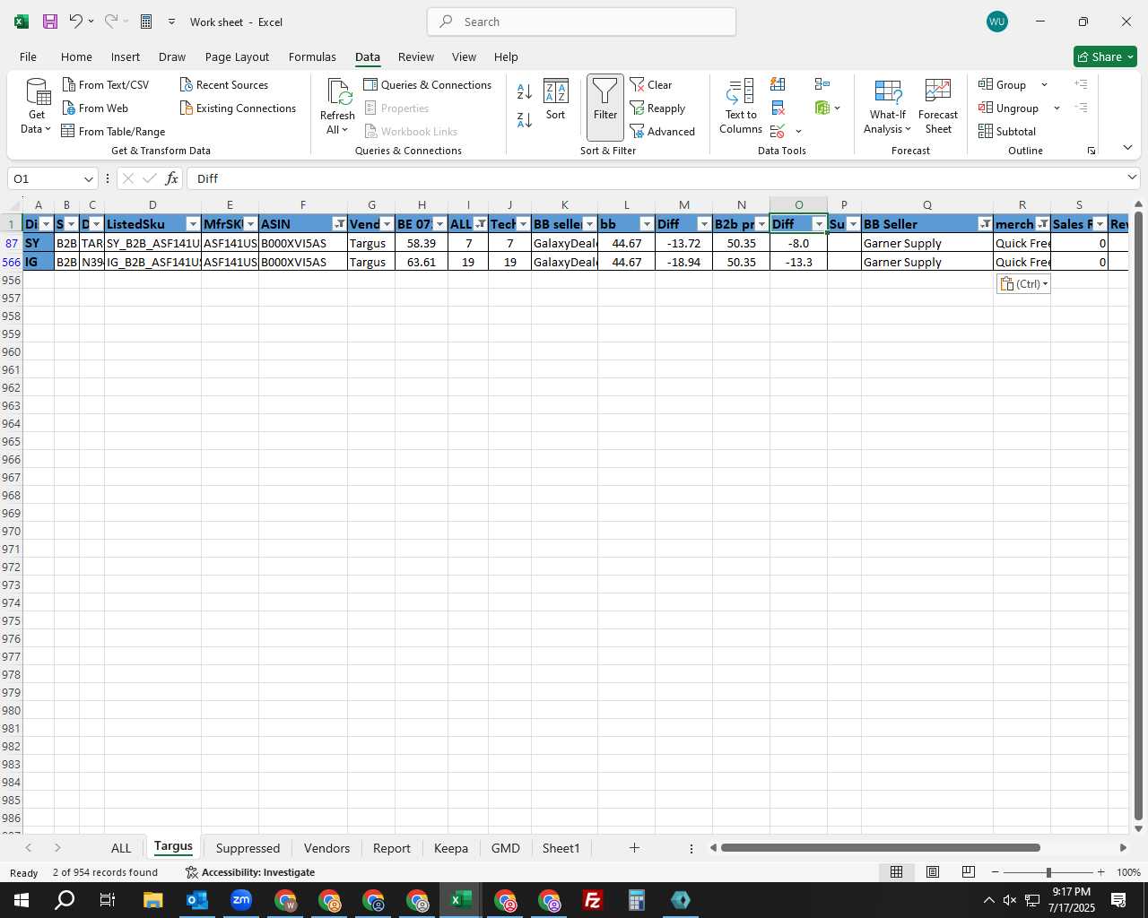This screenshot has height=918, width=1148.
Task: Open the Vendors sheet tab
Action: [326, 848]
